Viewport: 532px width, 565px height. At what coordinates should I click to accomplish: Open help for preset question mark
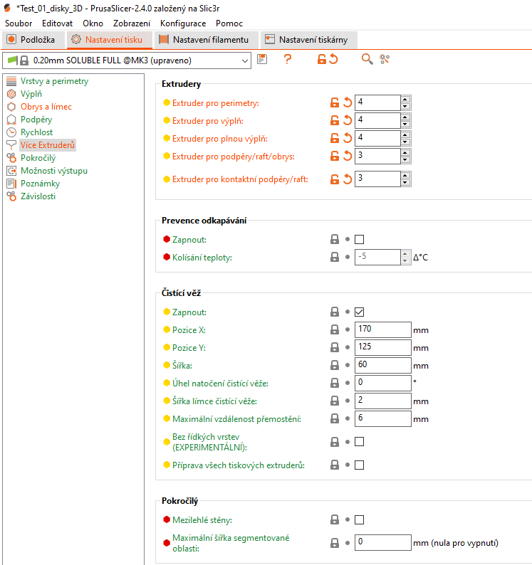pyautogui.click(x=288, y=59)
